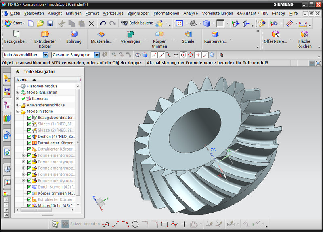Click the Extrudierter Körper tool icon
Image resolution: width=323 pixels, height=232 pixels.
point(45,34)
